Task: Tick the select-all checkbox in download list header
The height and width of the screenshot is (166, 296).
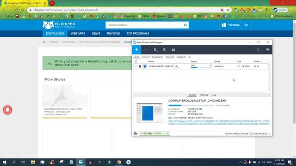Action: pyautogui.click(x=136, y=61)
